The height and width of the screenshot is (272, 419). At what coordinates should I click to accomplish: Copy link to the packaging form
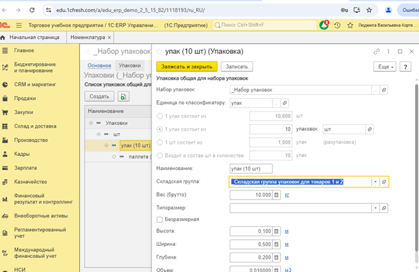pos(377,51)
